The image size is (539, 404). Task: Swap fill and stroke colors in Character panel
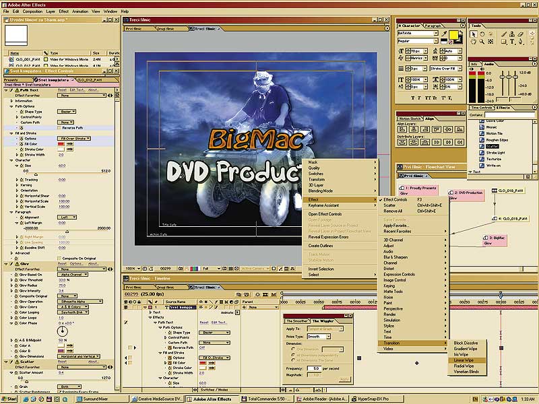[x=462, y=32]
